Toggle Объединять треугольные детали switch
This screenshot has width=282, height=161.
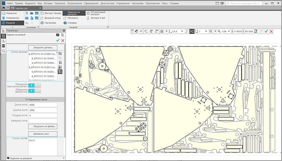point(34,85)
